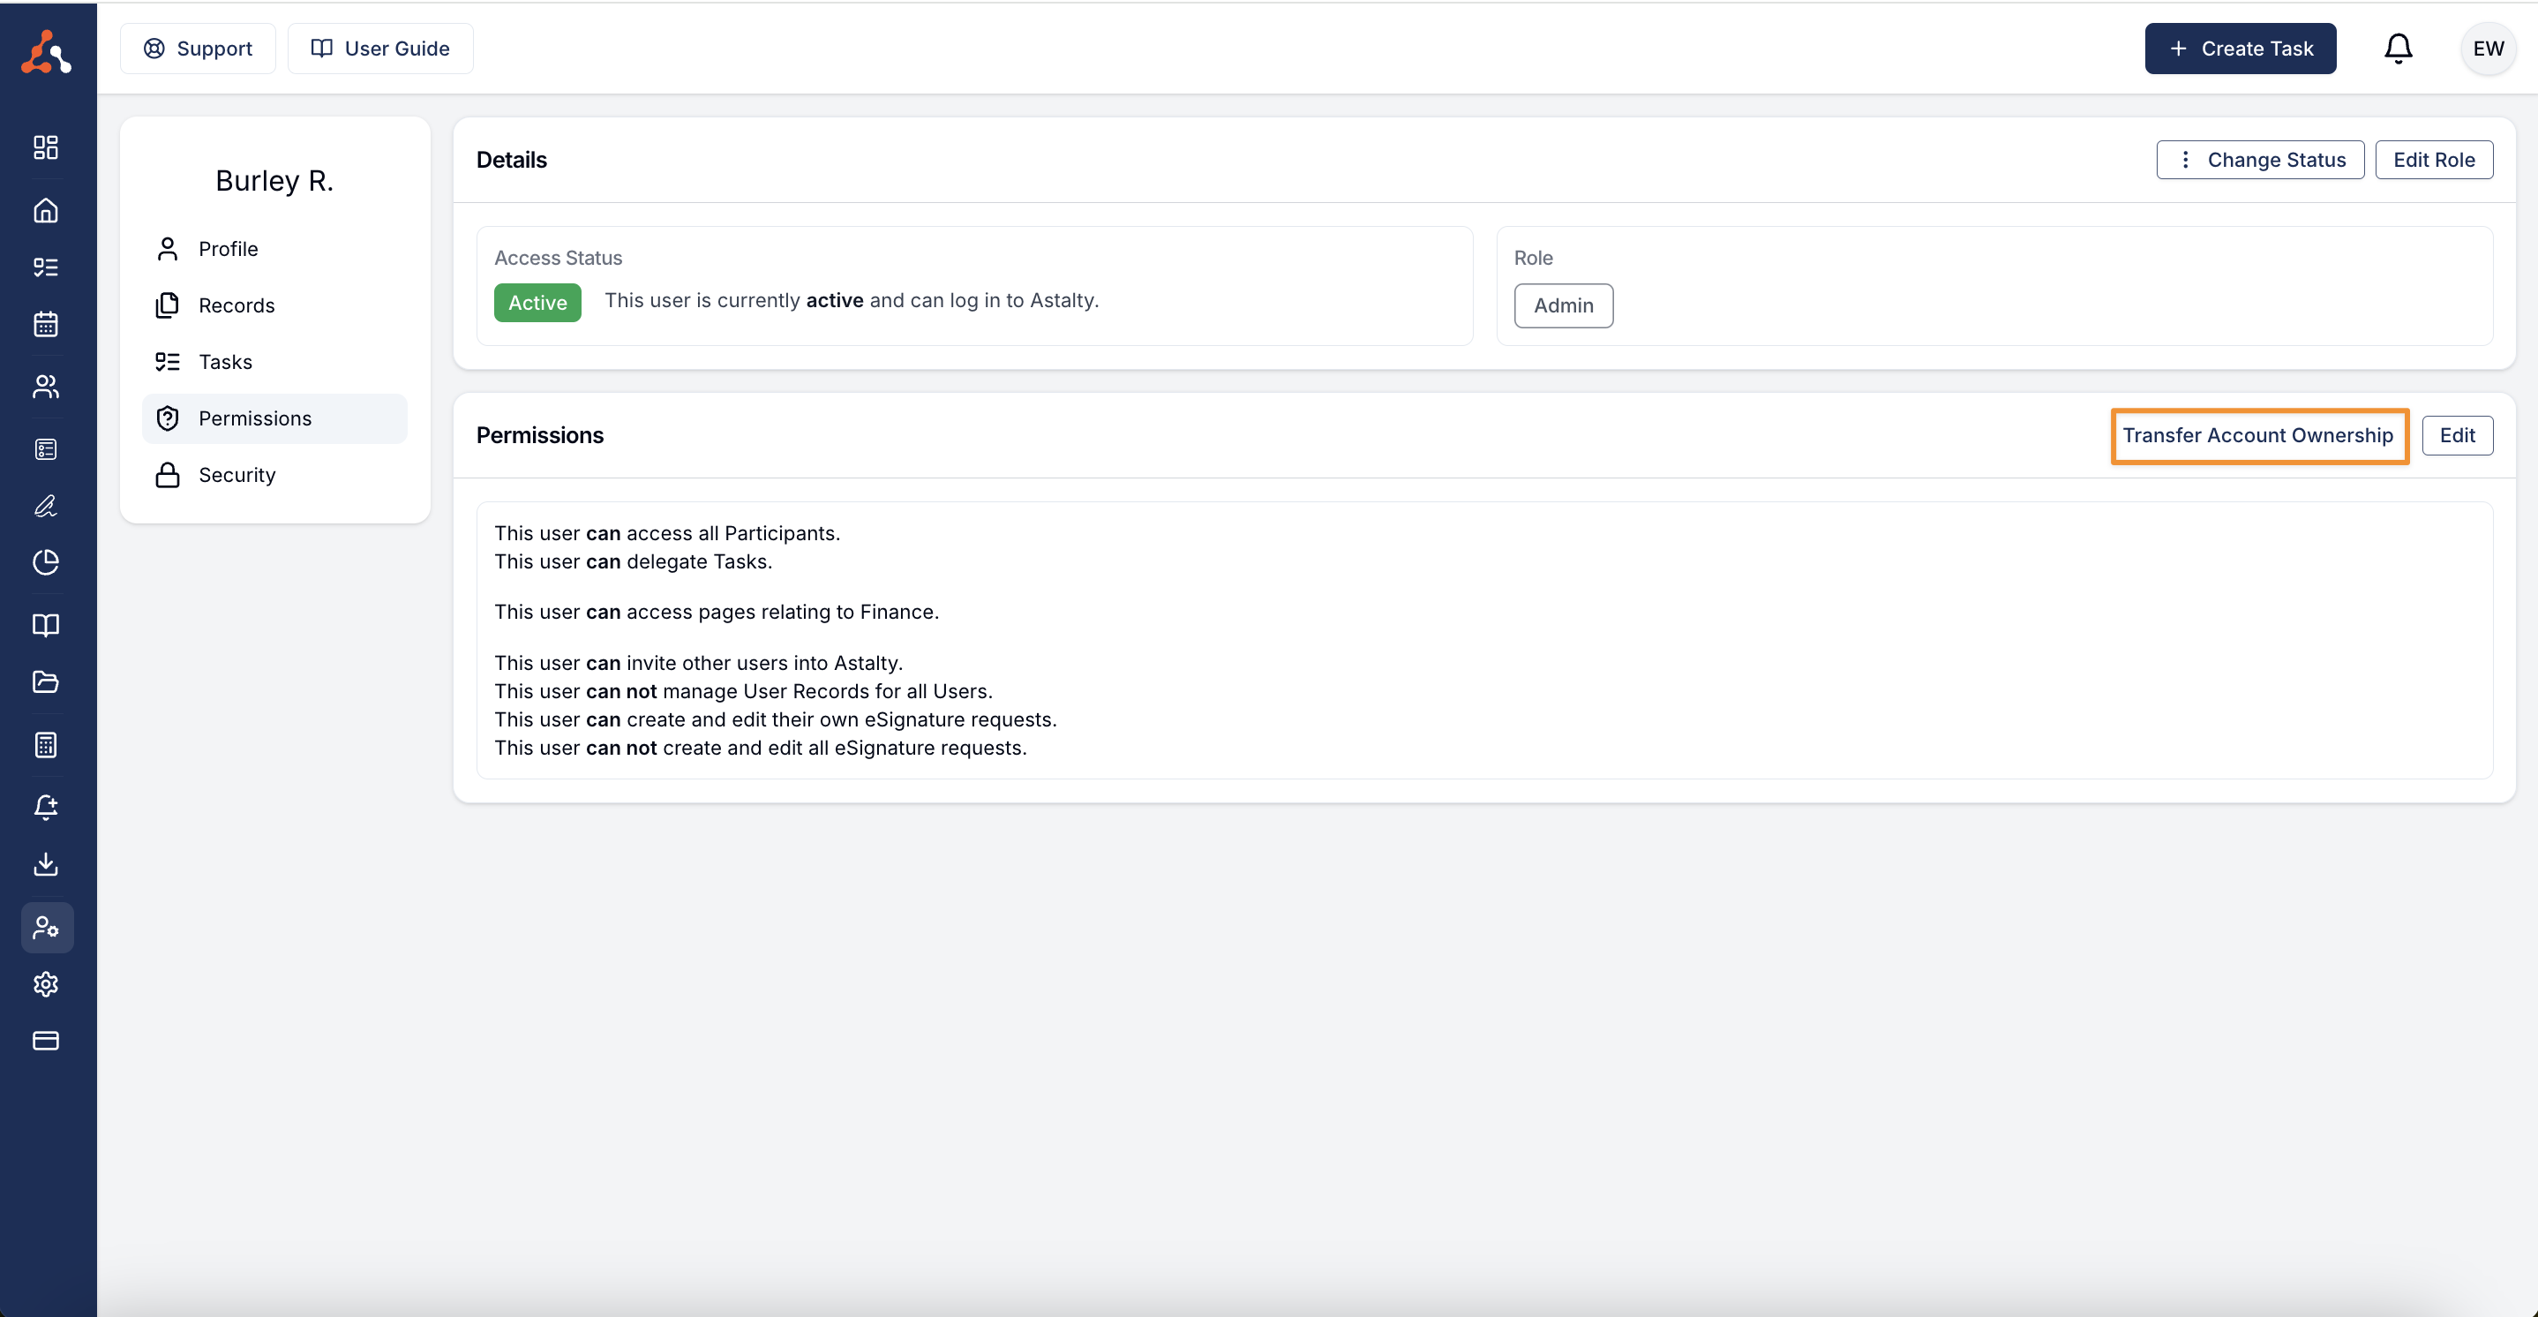Click the Admin role badge
Viewport: 2538px width, 1317px height.
(1563, 305)
